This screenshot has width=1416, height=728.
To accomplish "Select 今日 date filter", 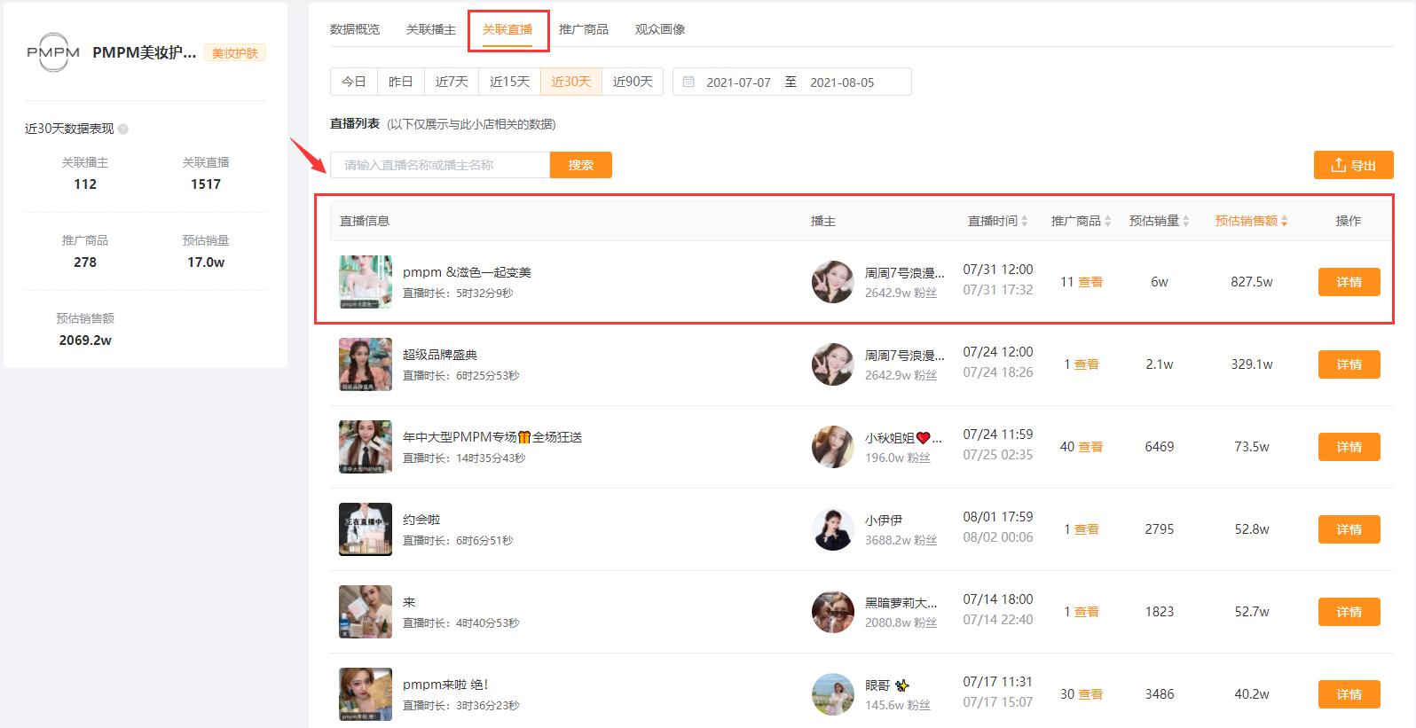I will [x=354, y=82].
